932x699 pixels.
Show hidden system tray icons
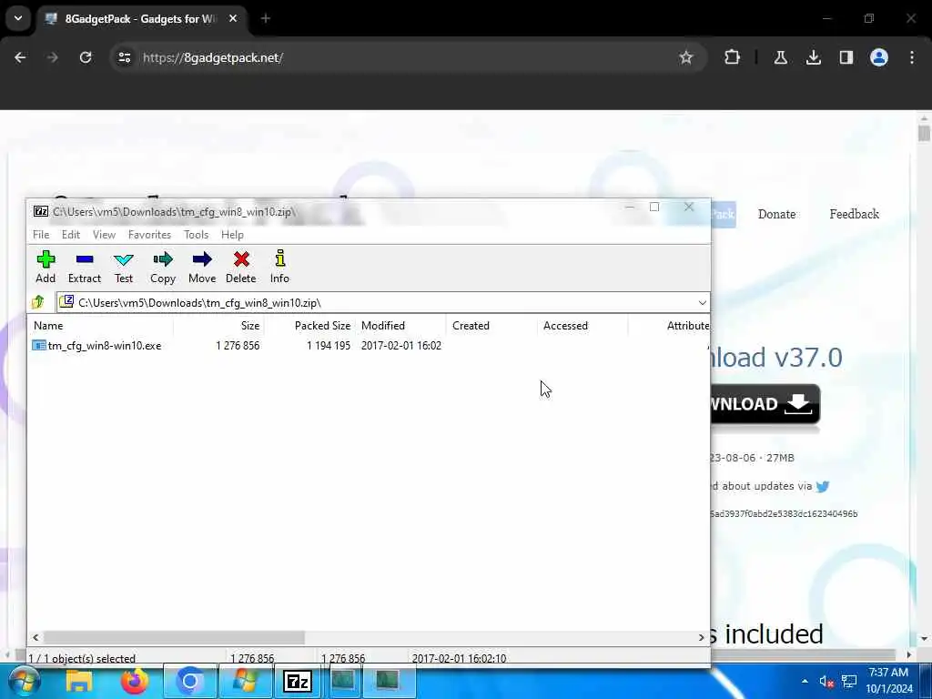point(805,681)
